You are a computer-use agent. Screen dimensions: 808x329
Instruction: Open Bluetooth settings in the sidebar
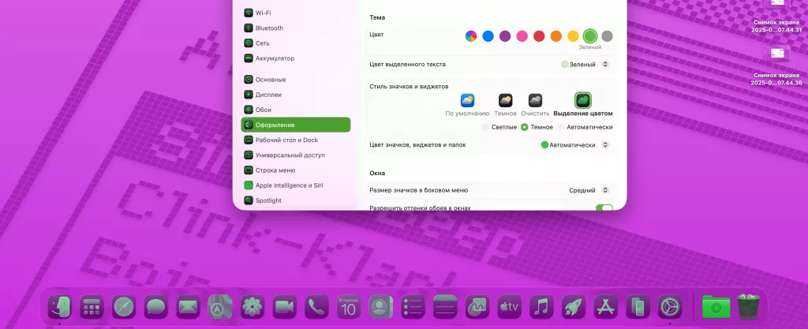pos(296,28)
